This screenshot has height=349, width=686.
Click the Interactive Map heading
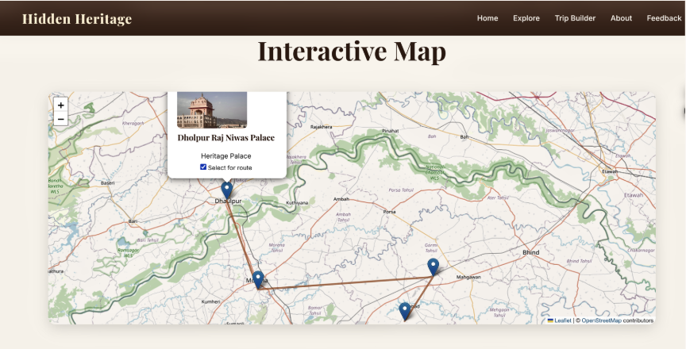pyautogui.click(x=352, y=51)
